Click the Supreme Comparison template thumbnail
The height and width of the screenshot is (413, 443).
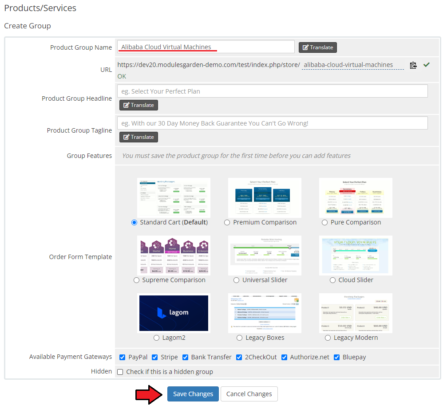174,256
